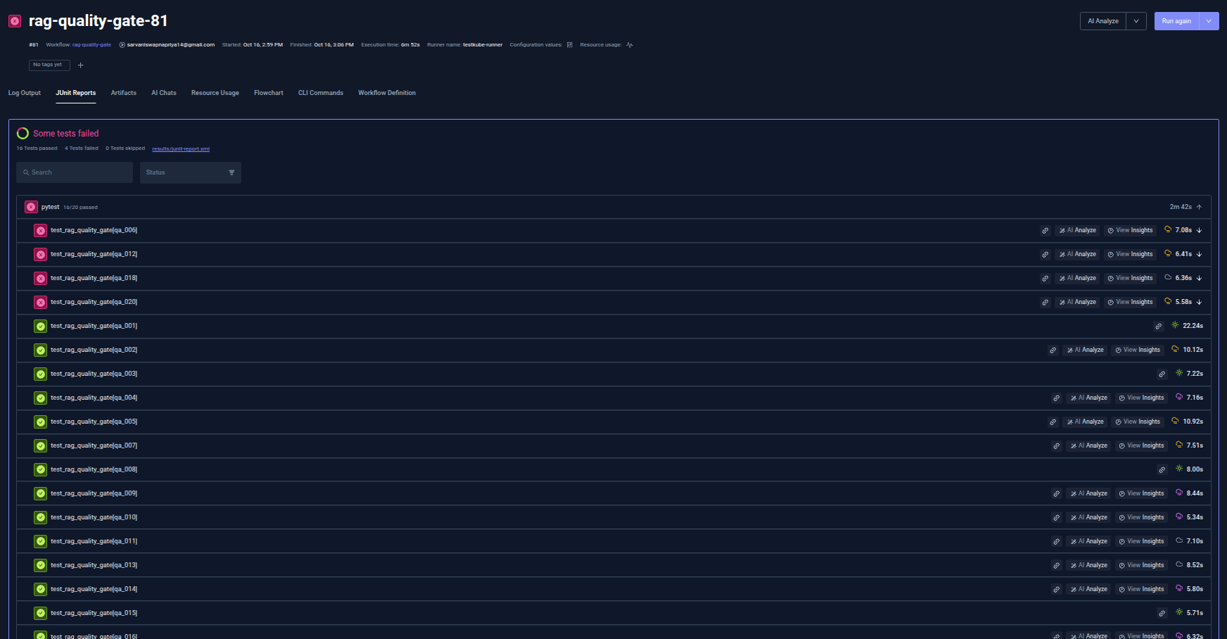
Task: Click failed status icon of qa_018
Action: [x=41, y=278]
